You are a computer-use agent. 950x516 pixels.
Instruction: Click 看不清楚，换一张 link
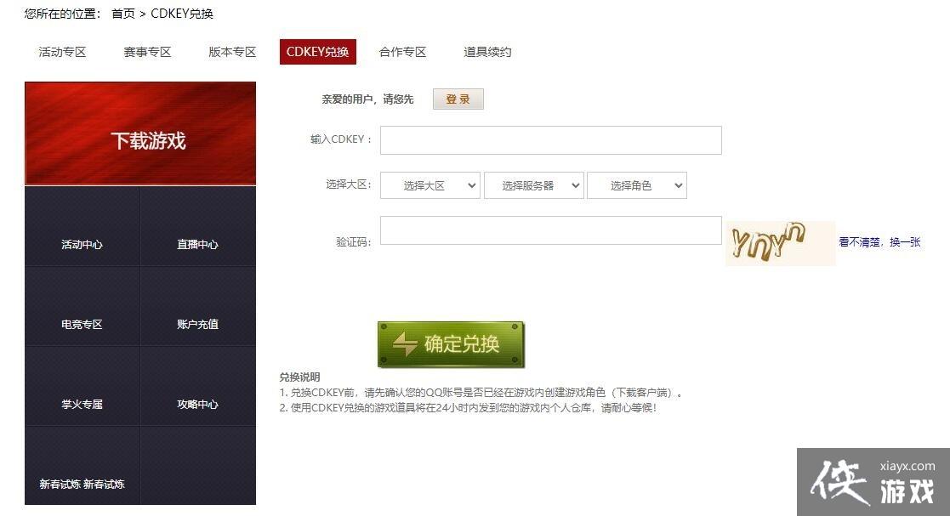pyautogui.click(x=879, y=242)
